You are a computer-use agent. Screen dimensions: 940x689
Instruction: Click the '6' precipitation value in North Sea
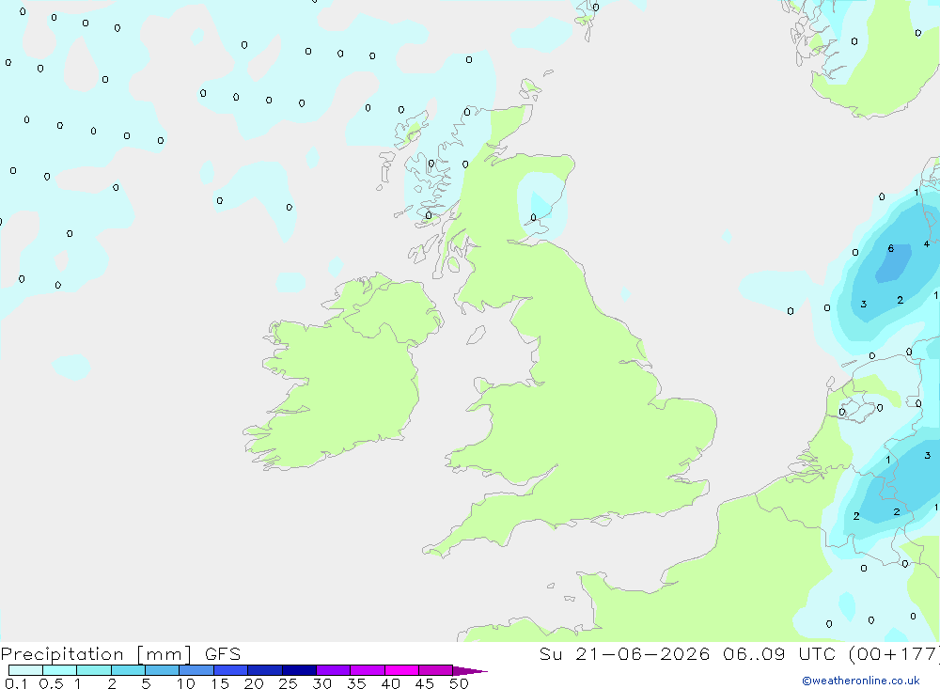[x=891, y=248]
